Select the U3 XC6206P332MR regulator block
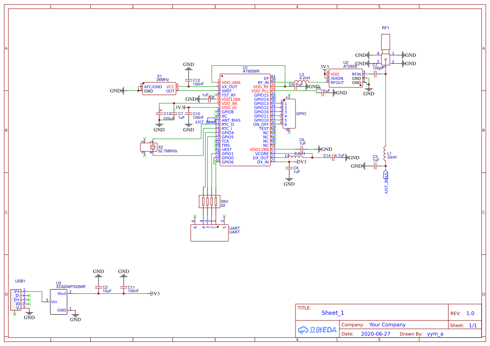The height and width of the screenshot is (346, 490). pos(59,302)
